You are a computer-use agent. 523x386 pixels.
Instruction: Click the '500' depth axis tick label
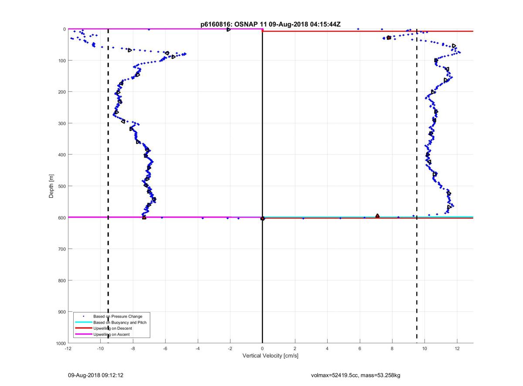point(62,186)
